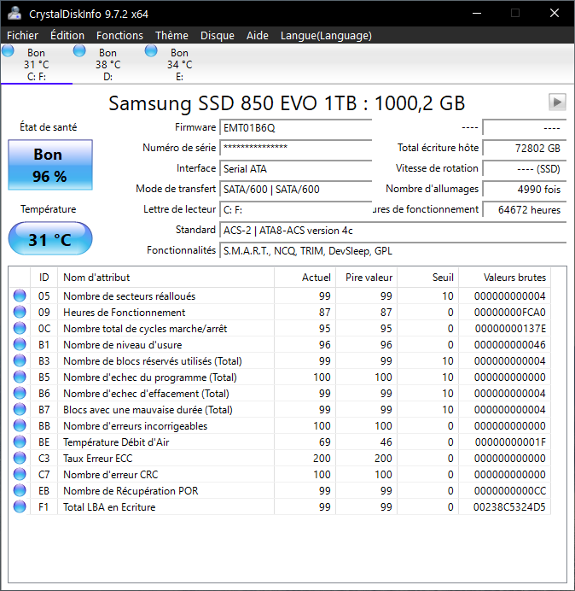Click status orb for attribute B6 row
This screenshot has width=575, height=591.
[x=20, y=393]
